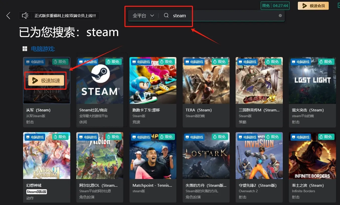
Task: Click the title 从军 (Steam)
Action: click(x=38, y=110)
